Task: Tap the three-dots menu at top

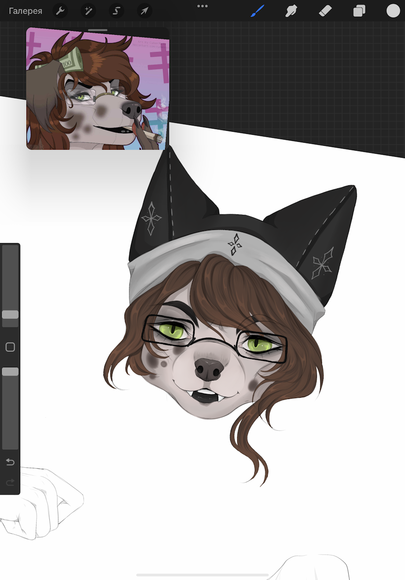Action: (x=202, y=6)
